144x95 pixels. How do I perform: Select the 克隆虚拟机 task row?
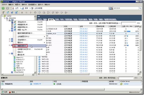[x=72, y=84]
